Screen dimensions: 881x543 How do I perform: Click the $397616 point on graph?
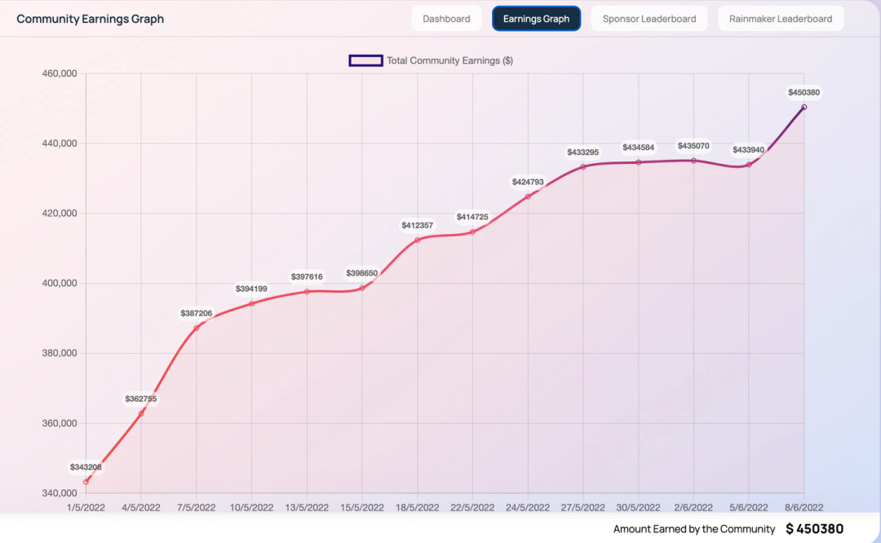tap(307, 291)
